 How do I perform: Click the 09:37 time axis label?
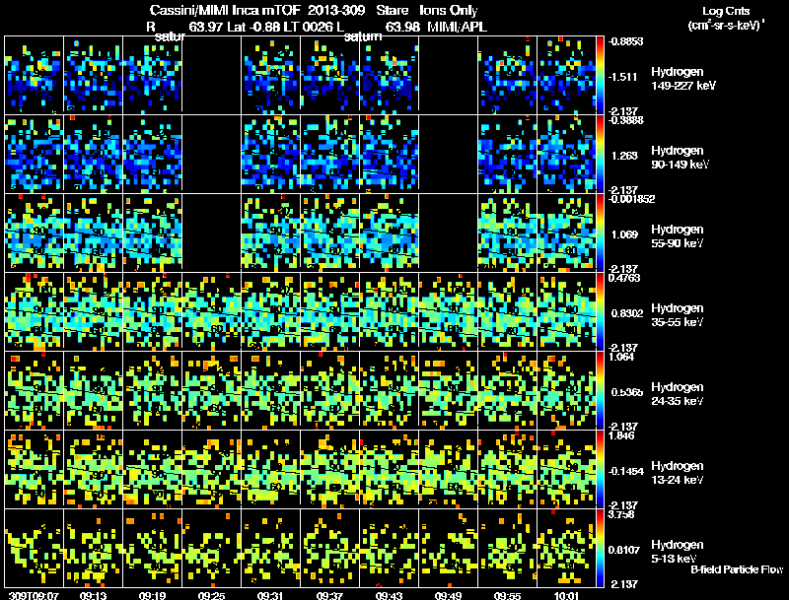point(329,595)
